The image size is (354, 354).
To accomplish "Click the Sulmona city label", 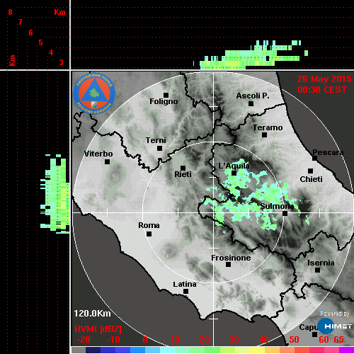I will 277,206.
